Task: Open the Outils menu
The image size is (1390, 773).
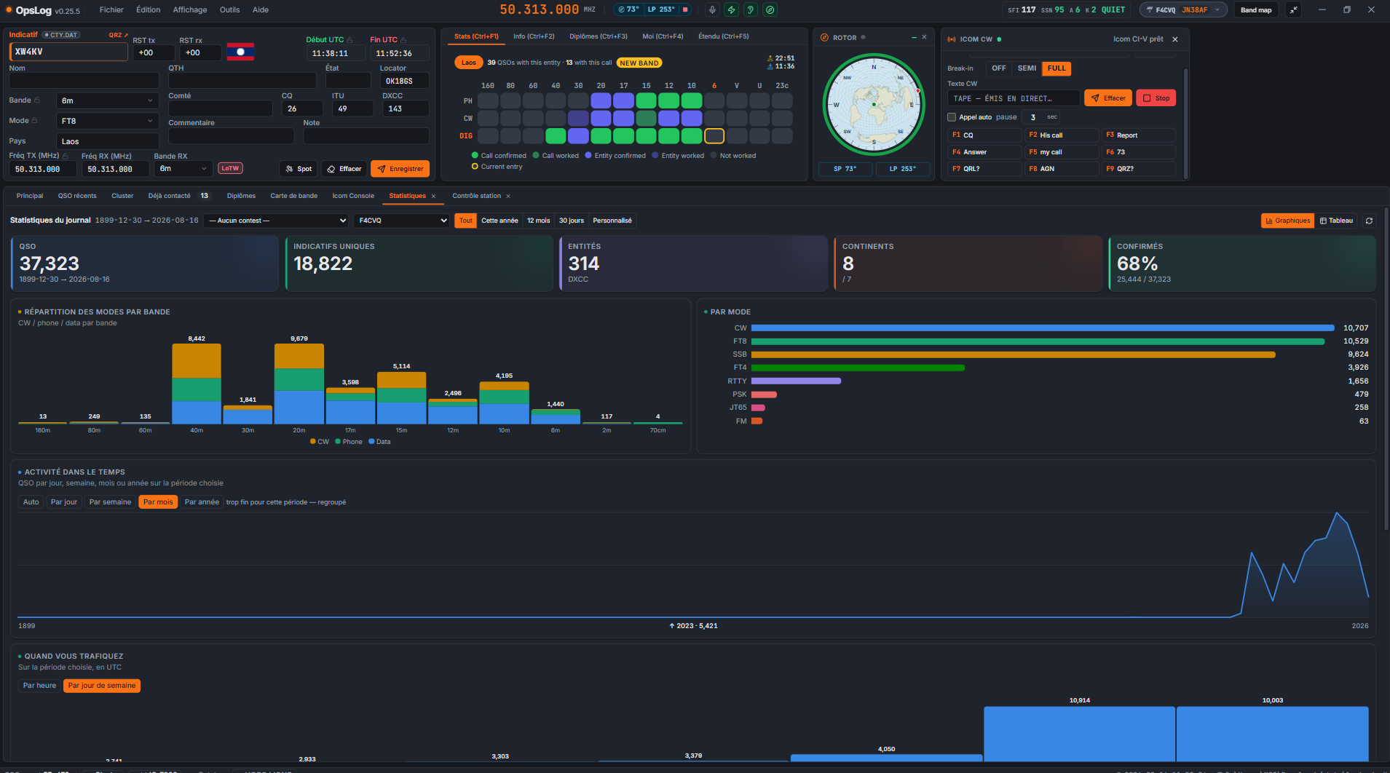Action: (229, 9)
